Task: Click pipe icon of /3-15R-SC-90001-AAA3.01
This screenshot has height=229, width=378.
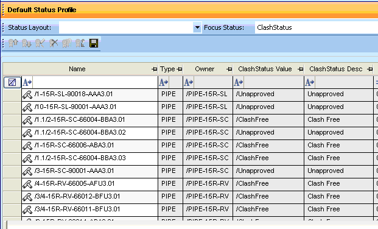Action: [27, 171]
